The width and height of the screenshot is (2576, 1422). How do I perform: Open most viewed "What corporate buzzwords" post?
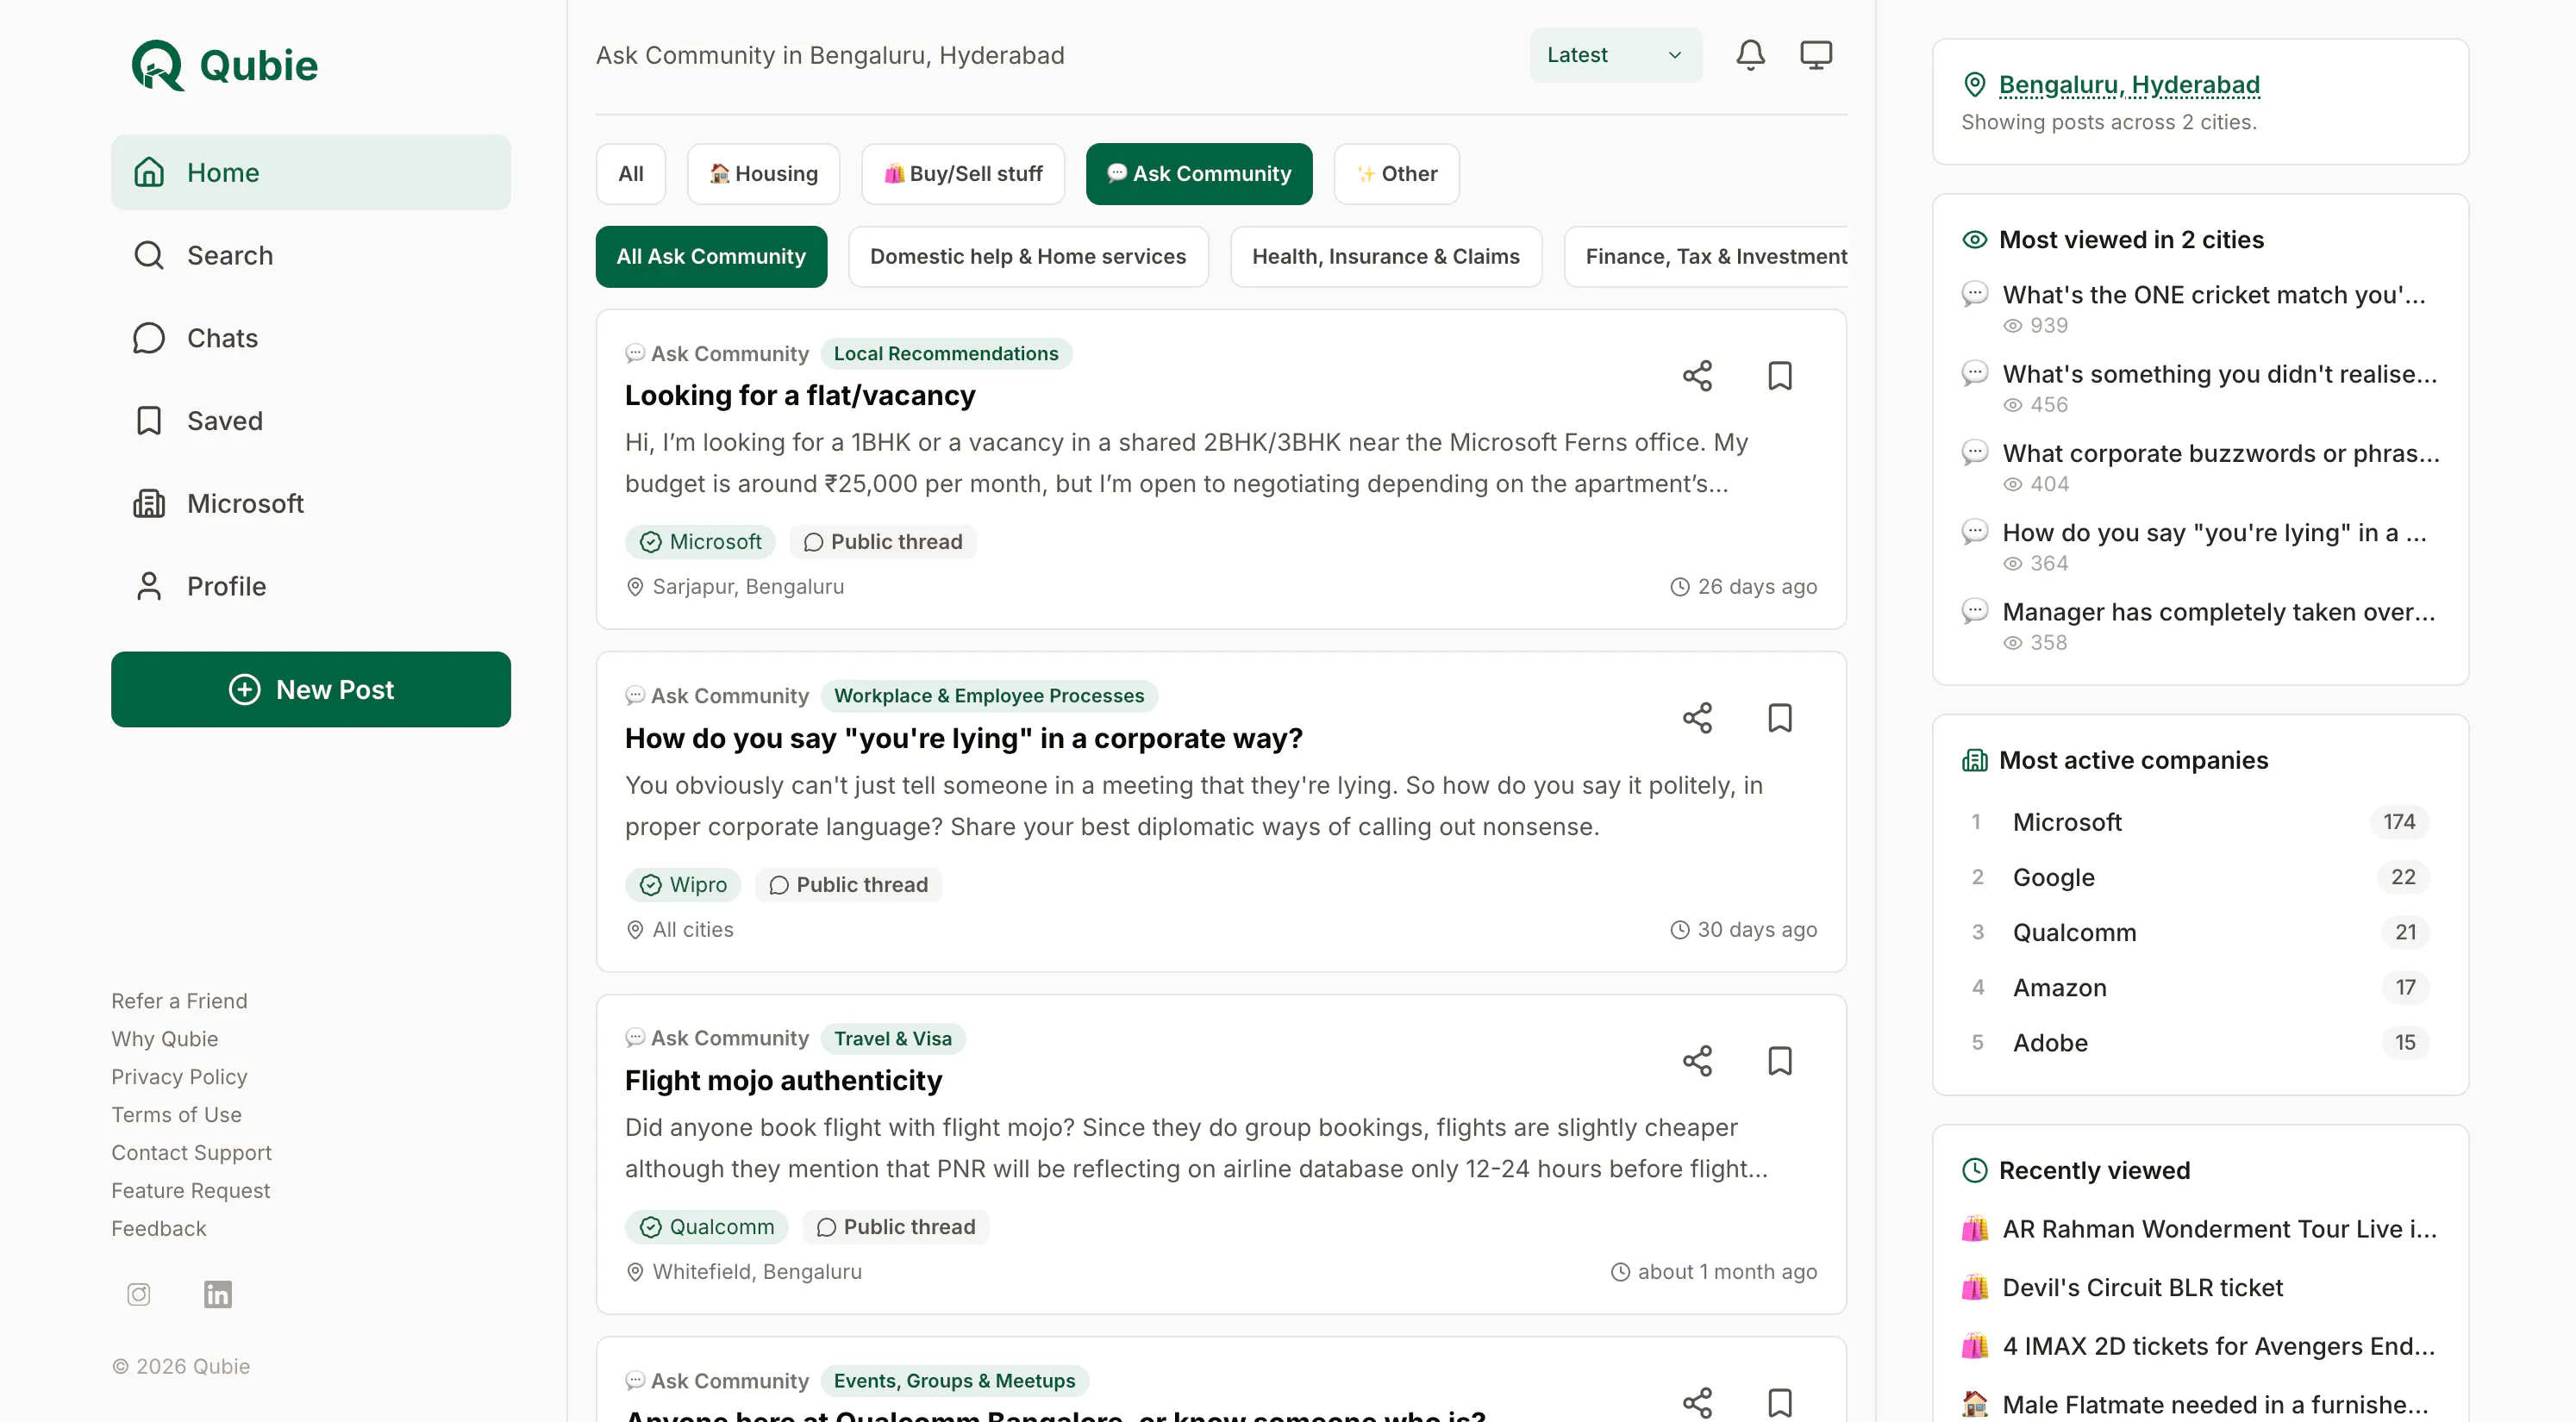pos(2220,453)
